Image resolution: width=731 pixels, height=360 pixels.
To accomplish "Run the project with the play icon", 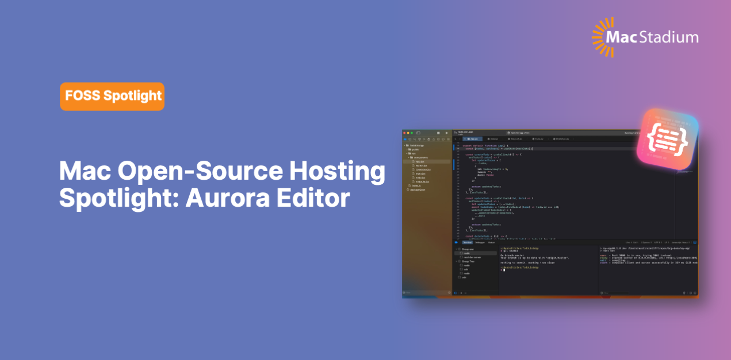I will pos(447,133).
